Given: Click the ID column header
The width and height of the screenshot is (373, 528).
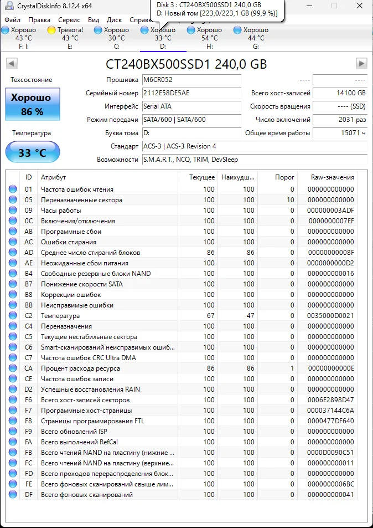Looking at the screenshot, I should coord(29,177).
